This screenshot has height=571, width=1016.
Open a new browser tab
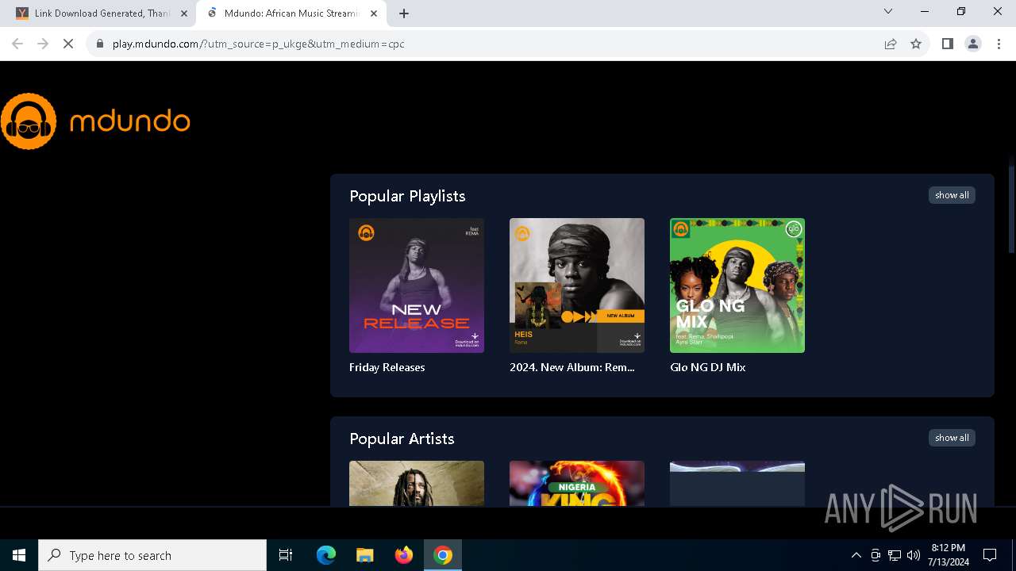click(x=404, y=13)
